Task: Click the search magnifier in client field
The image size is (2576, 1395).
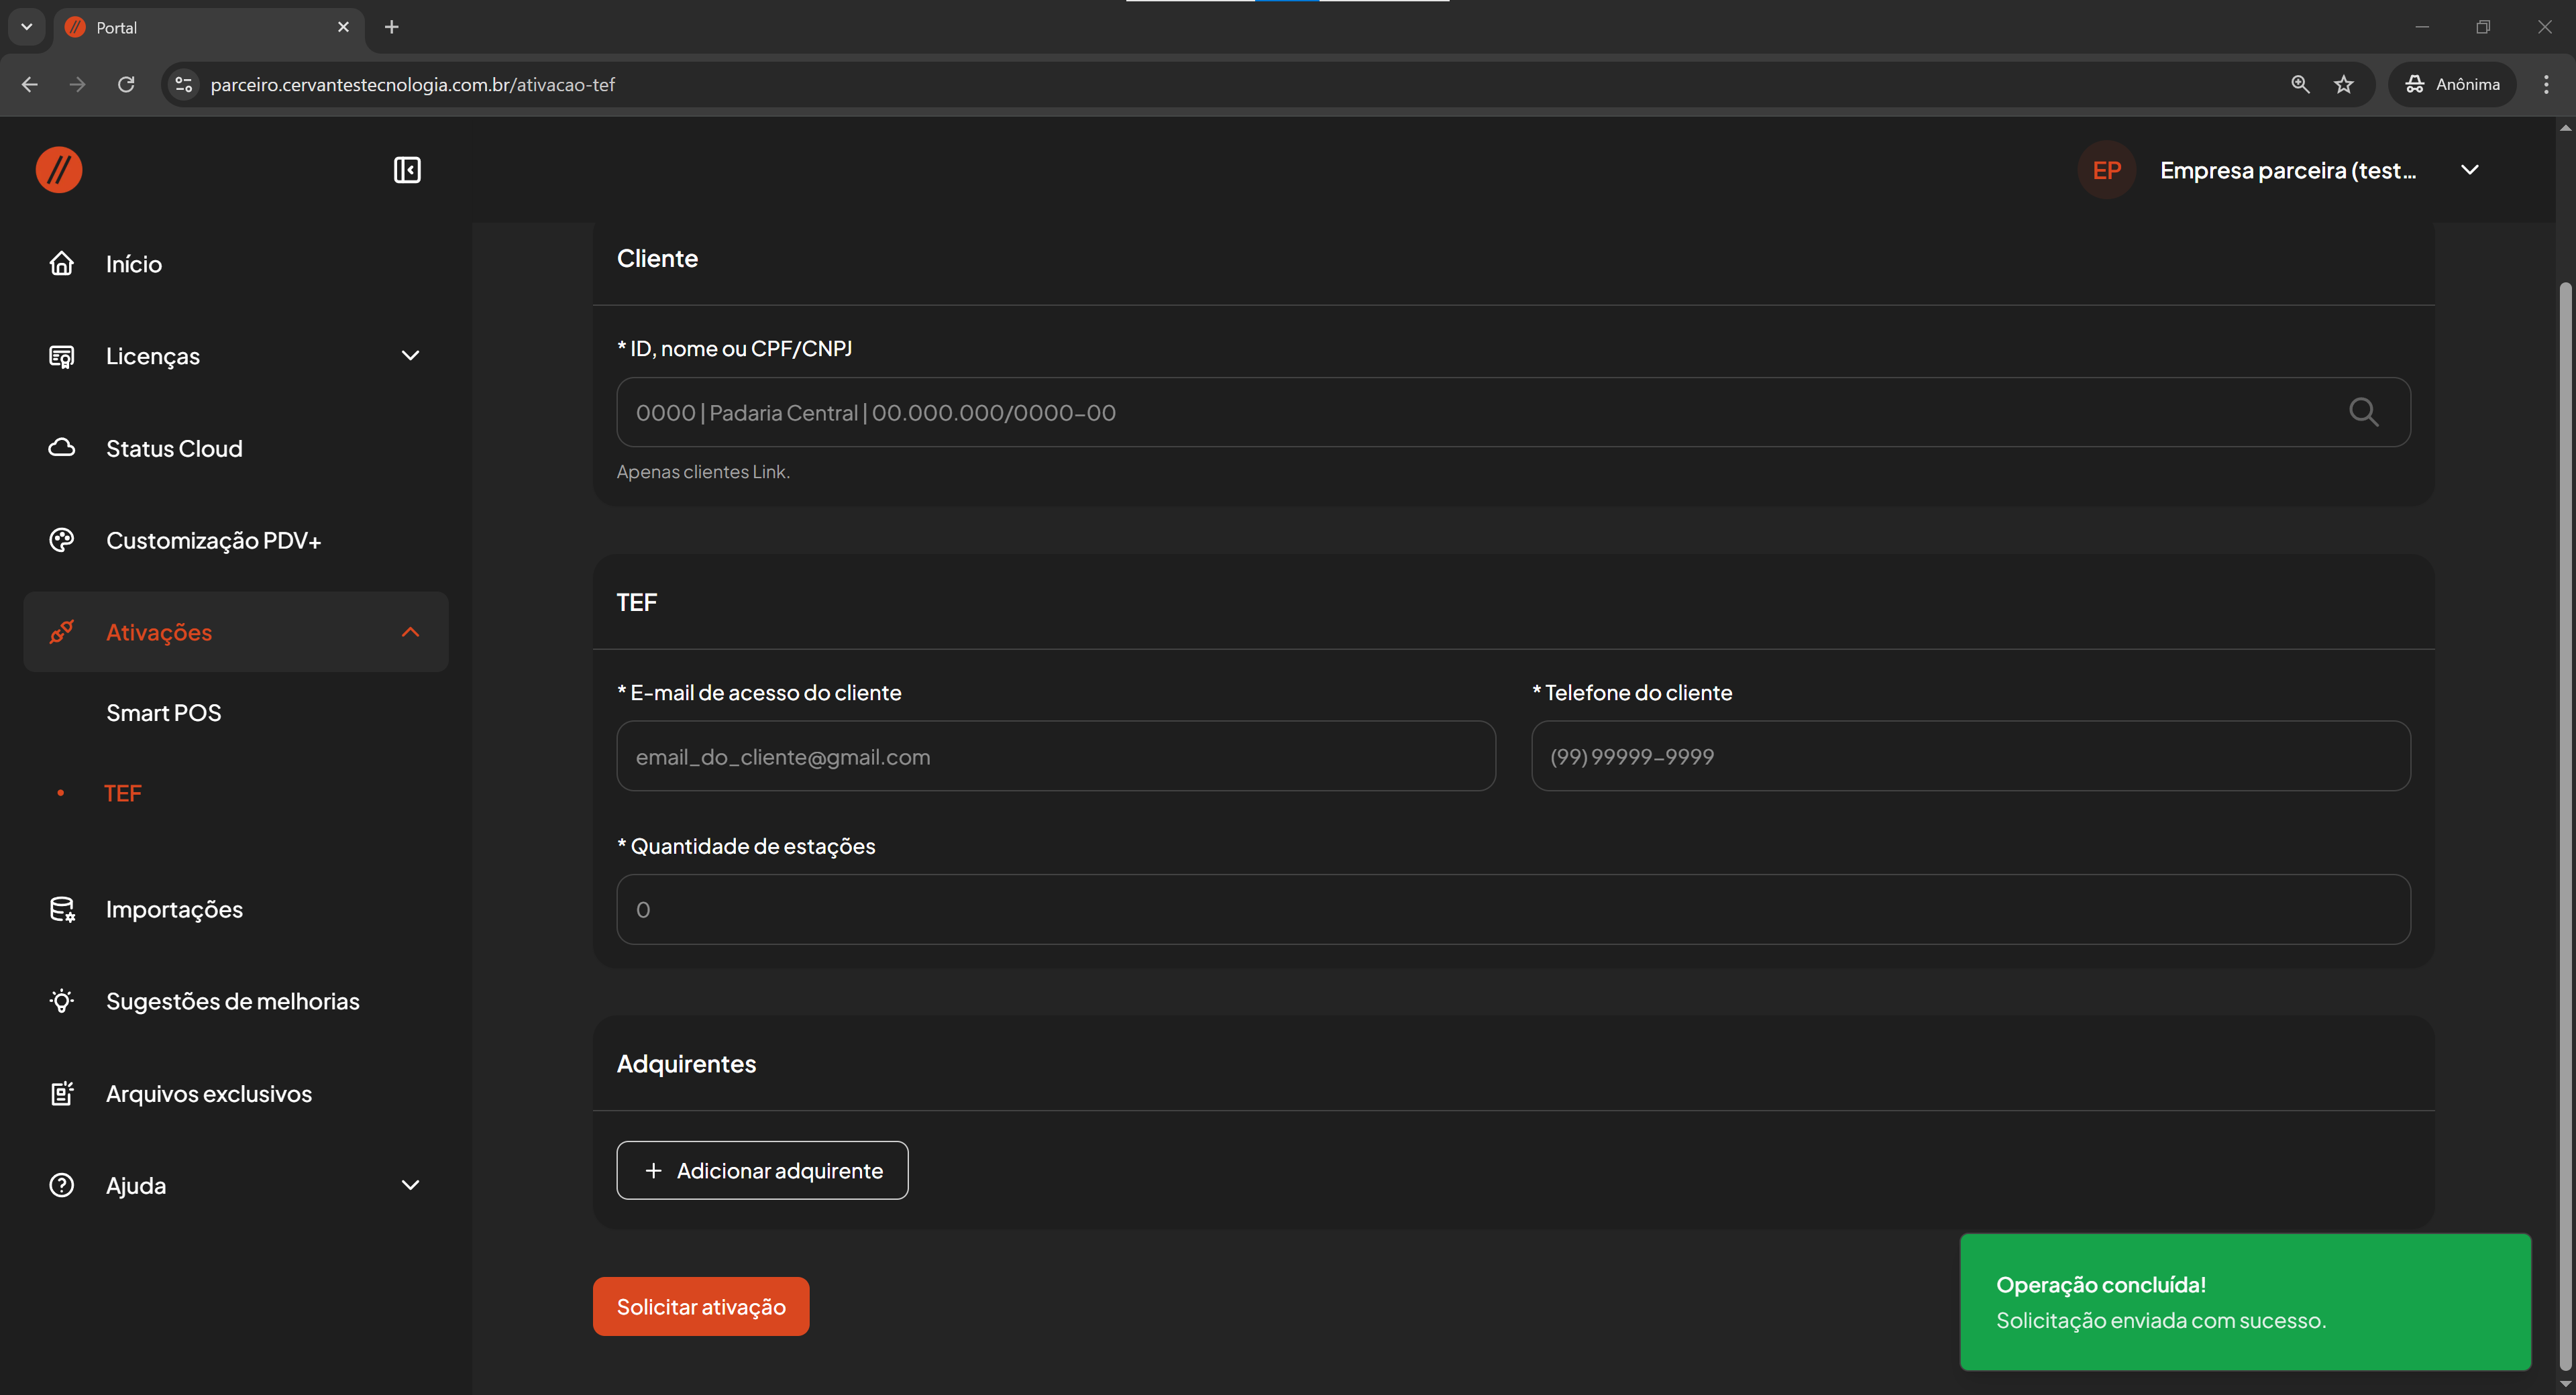Action: coord(2363,412)
